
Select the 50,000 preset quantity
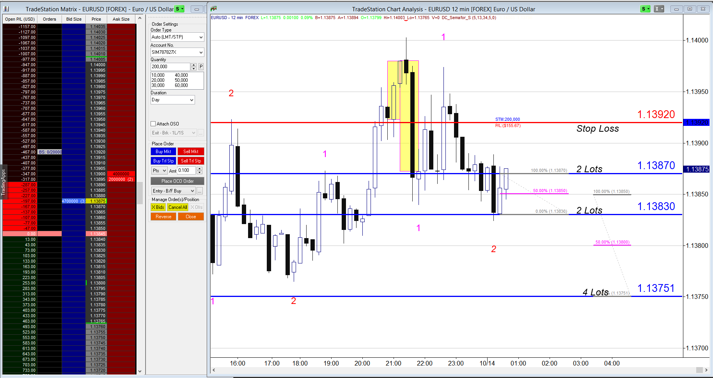pyautogui.click(x=181, y=80)
